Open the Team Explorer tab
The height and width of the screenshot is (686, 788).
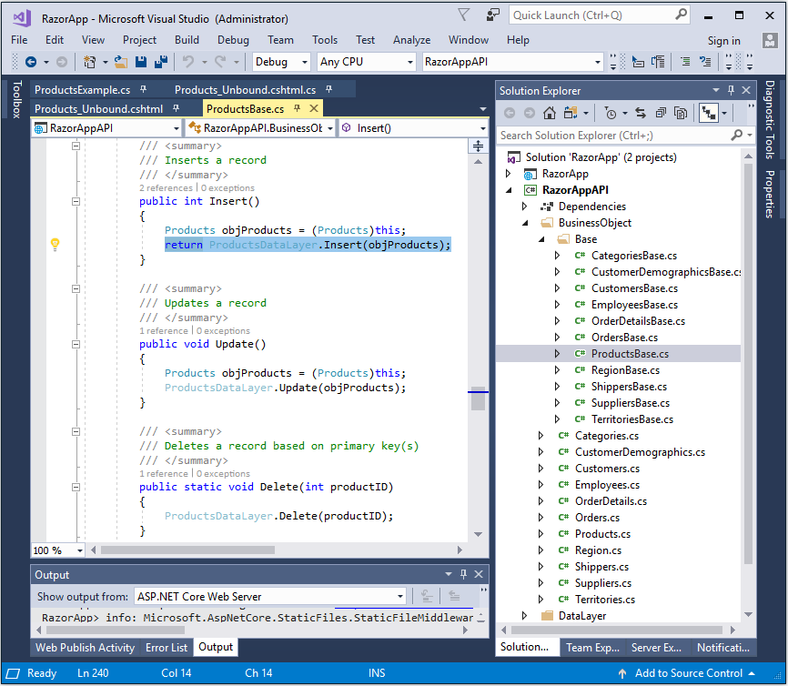[x=592, y=647]
